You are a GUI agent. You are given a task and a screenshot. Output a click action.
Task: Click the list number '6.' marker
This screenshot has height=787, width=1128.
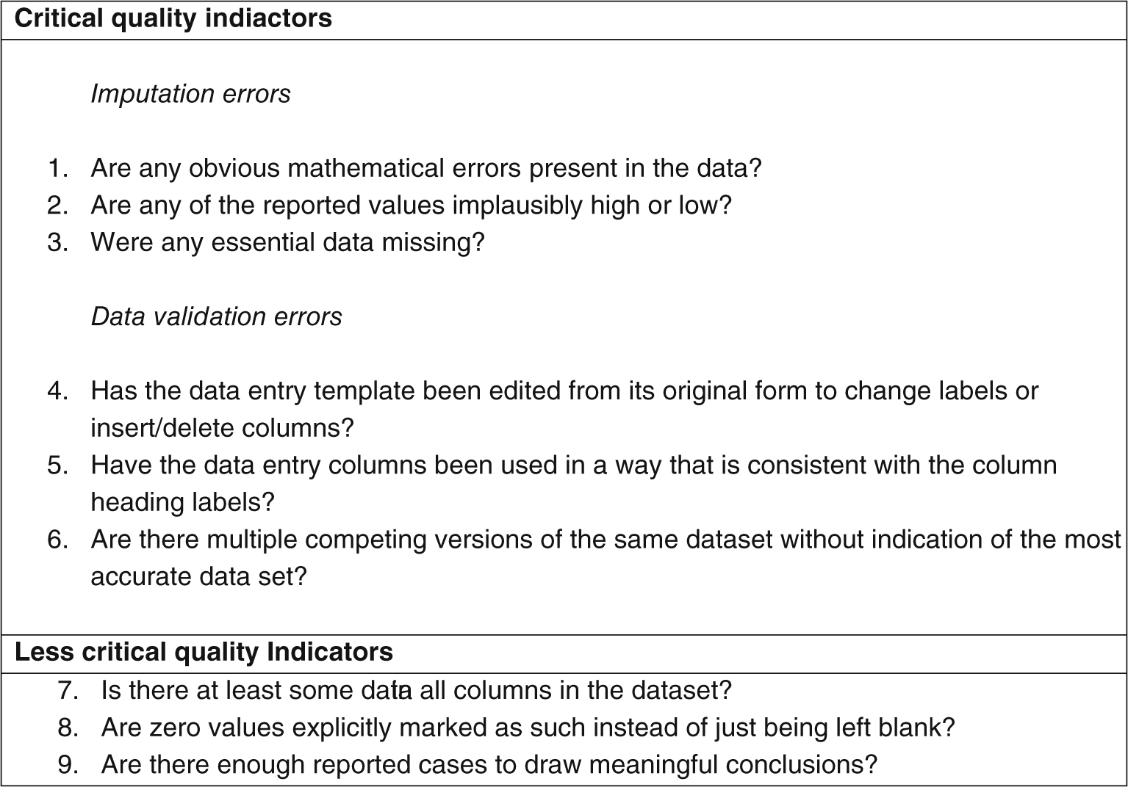[x=58, y=540]
